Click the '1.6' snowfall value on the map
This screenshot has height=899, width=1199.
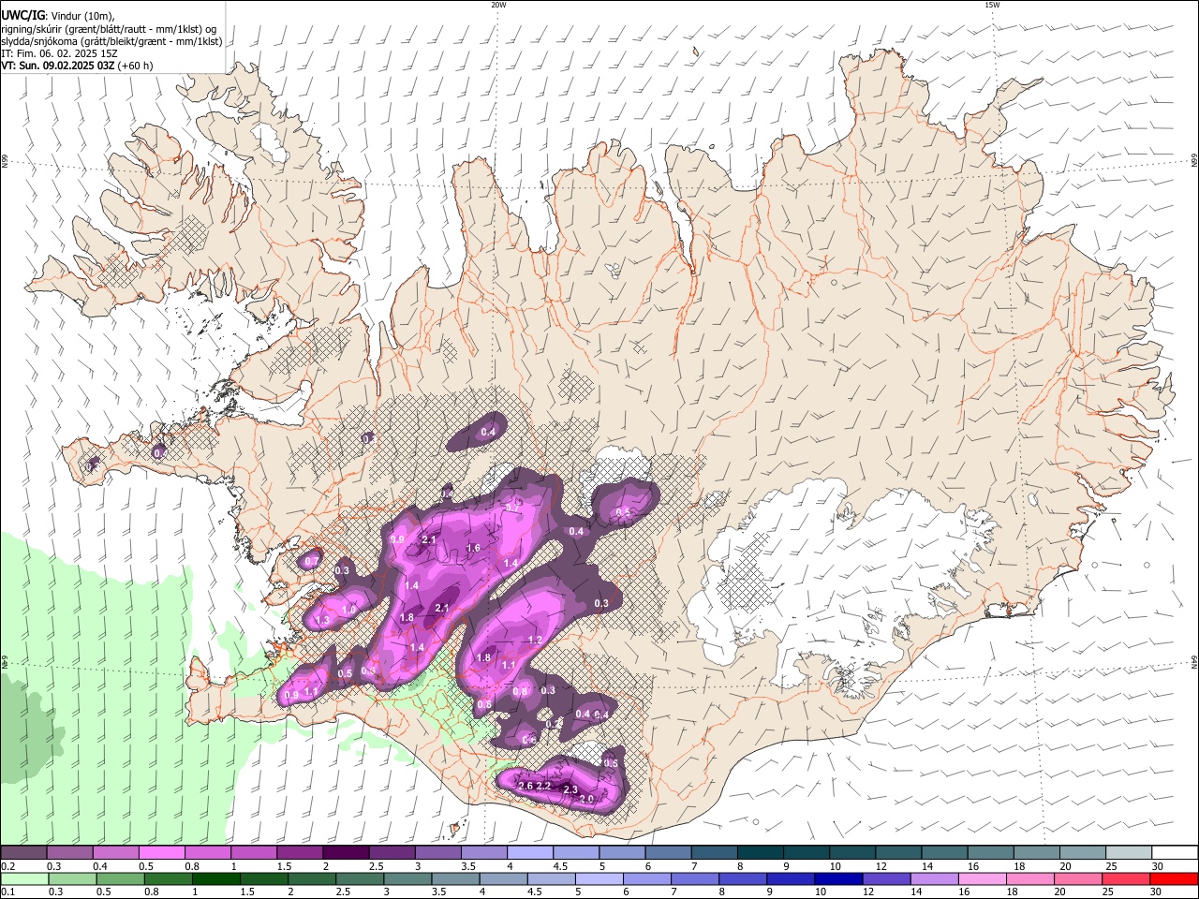coord(473,549)
